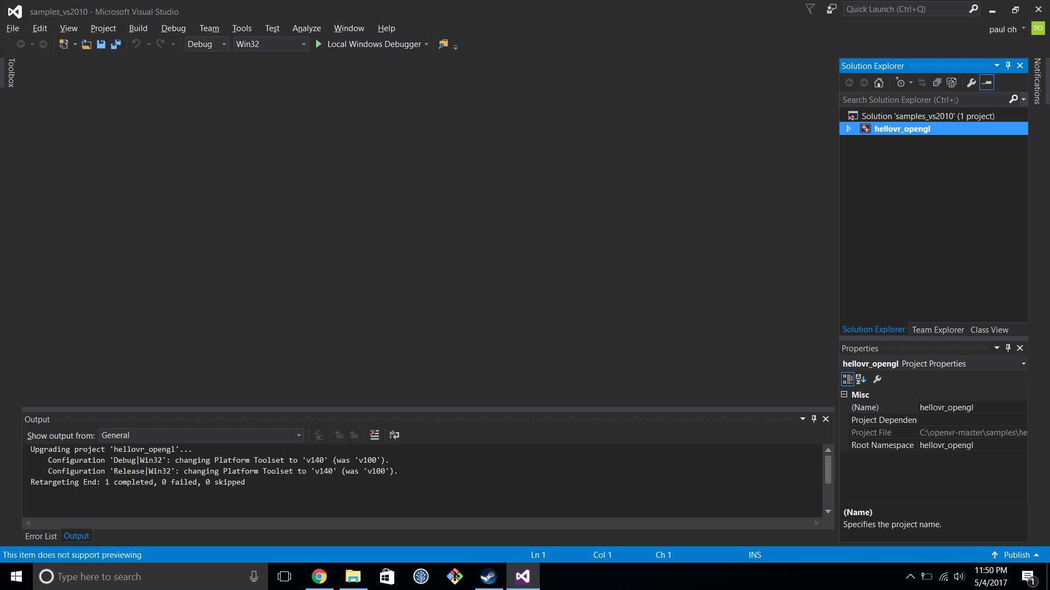Switch to the Team Explorer tab
This screenshot has width=1050, height=590.
pyautogui.click(x=938, y=329)
